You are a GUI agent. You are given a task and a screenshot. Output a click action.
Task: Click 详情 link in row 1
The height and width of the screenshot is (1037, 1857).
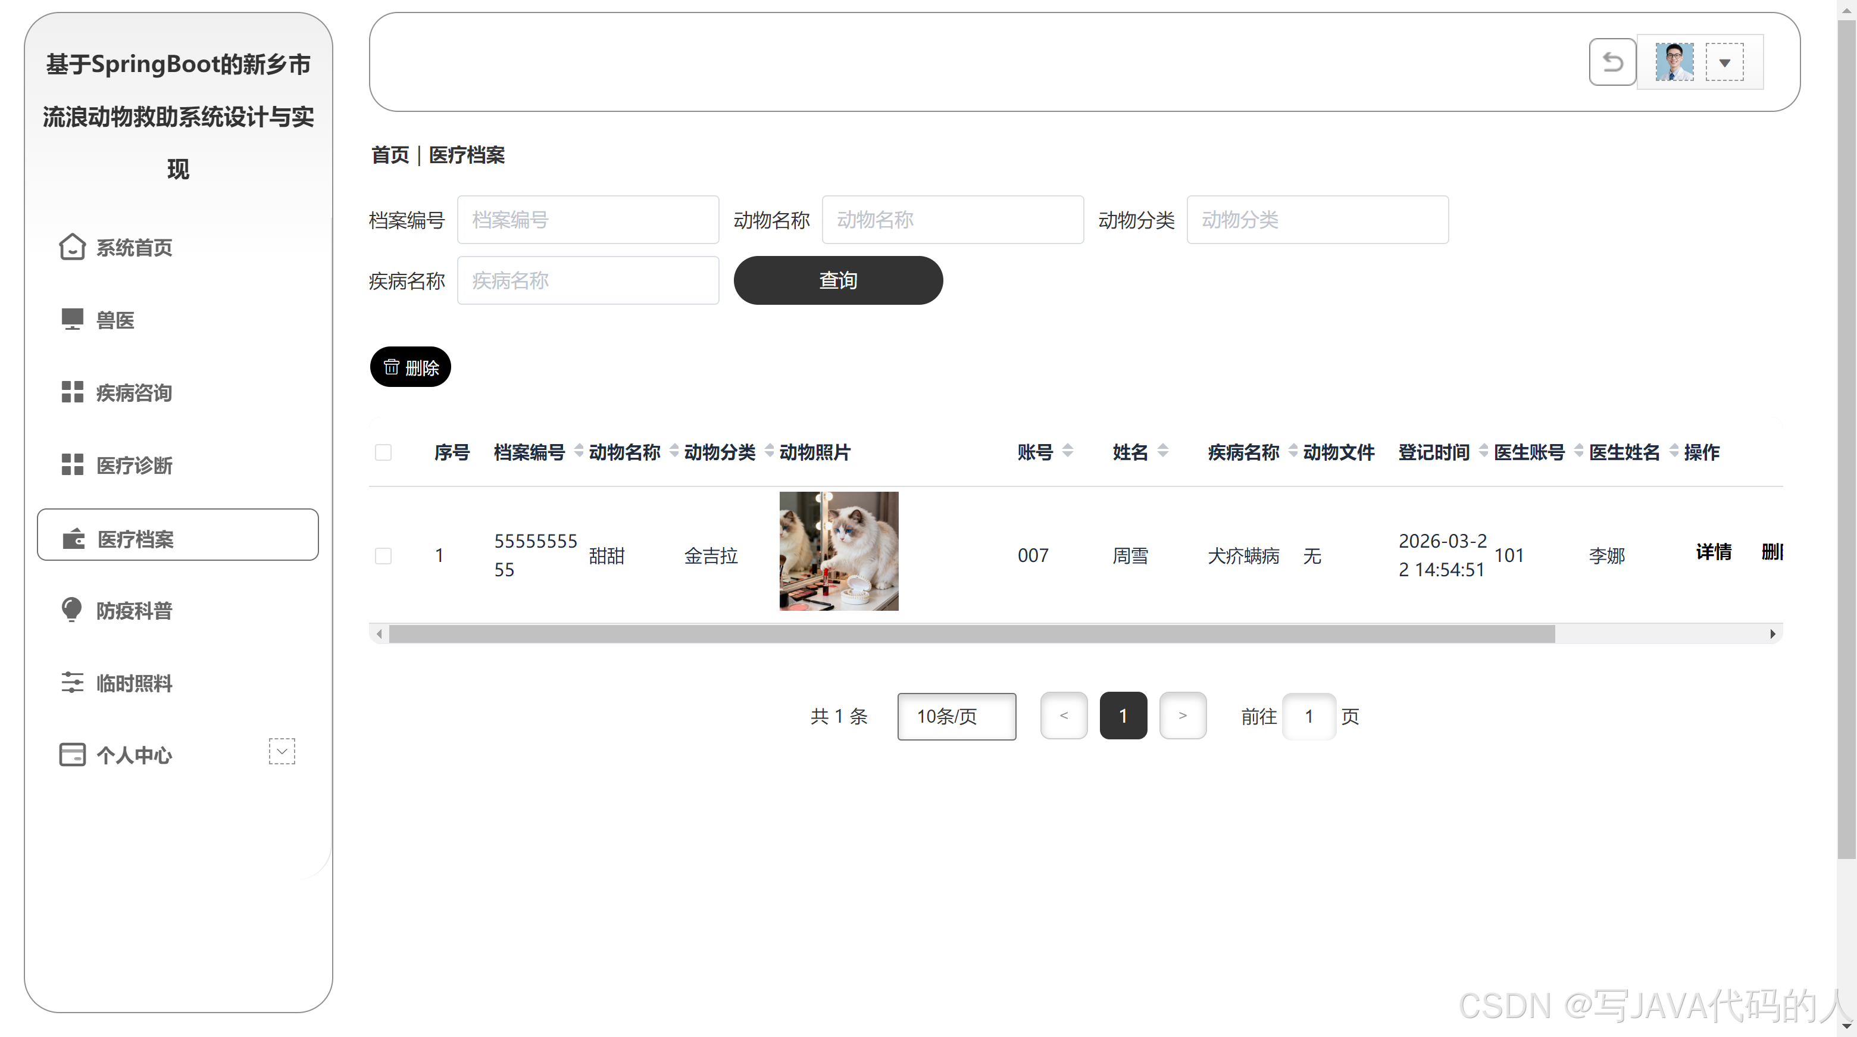(x=1713, y=552)
